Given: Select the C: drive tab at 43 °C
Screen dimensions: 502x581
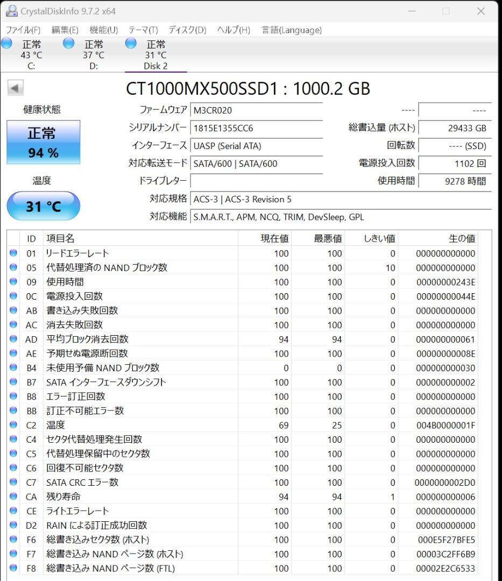Looking at the screenshot, I should [x=32, y=55].
